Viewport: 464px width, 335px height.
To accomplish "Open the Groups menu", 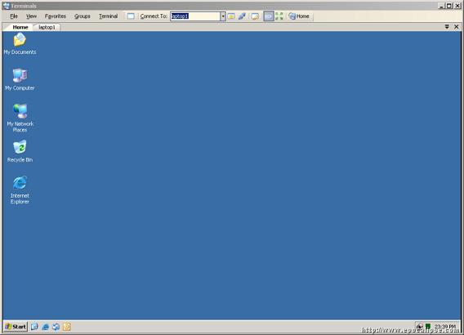I will pyautogui.click(x=83, y=16).
